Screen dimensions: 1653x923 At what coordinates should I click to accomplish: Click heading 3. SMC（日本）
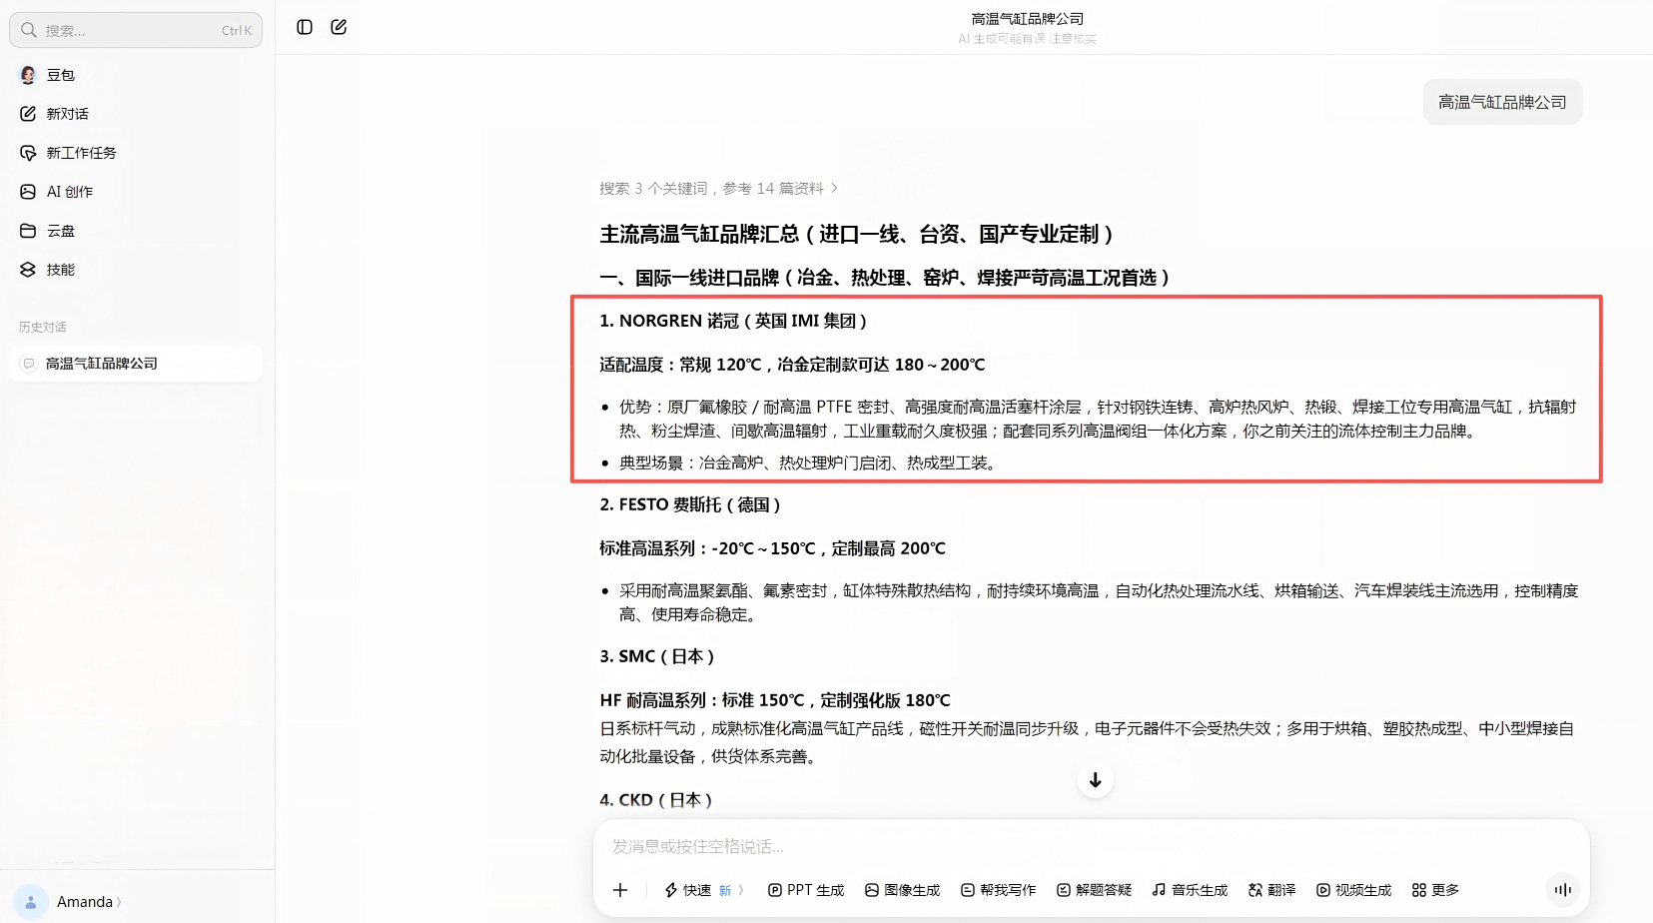657,656
